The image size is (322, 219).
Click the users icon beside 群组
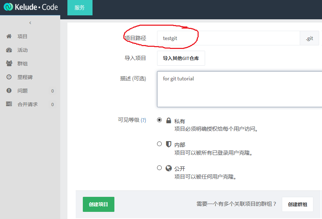9,64
